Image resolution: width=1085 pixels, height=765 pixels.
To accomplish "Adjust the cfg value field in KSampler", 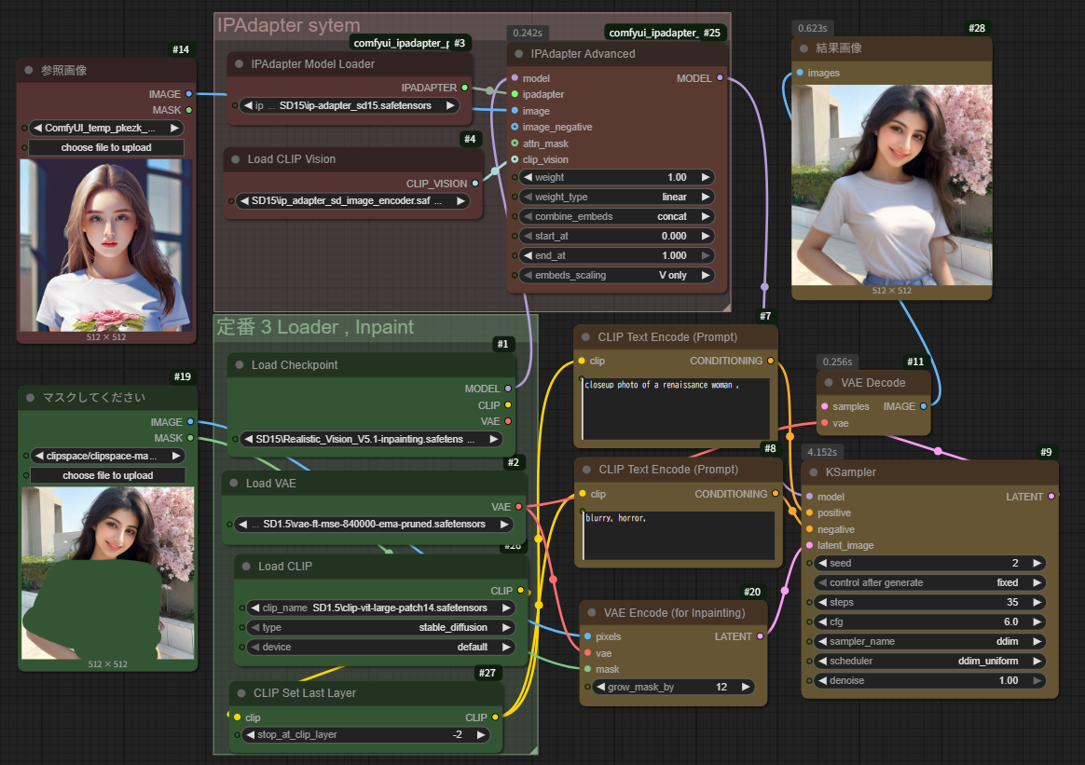I will (928, 622).
